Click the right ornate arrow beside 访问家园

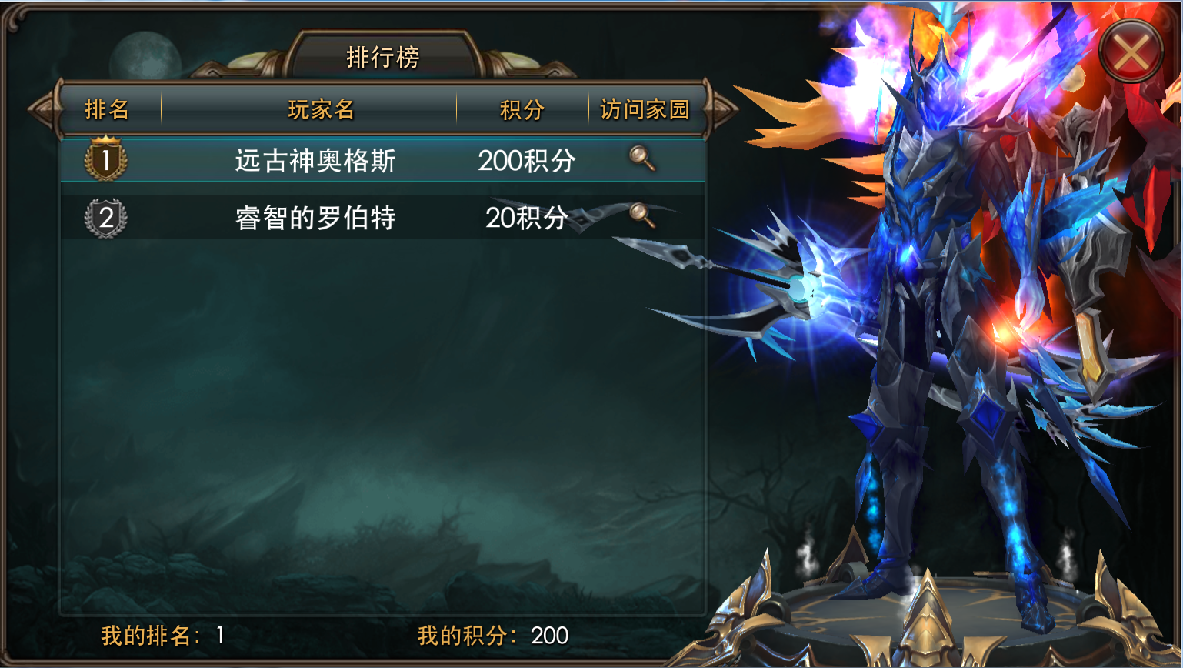(x=721, y=109)
